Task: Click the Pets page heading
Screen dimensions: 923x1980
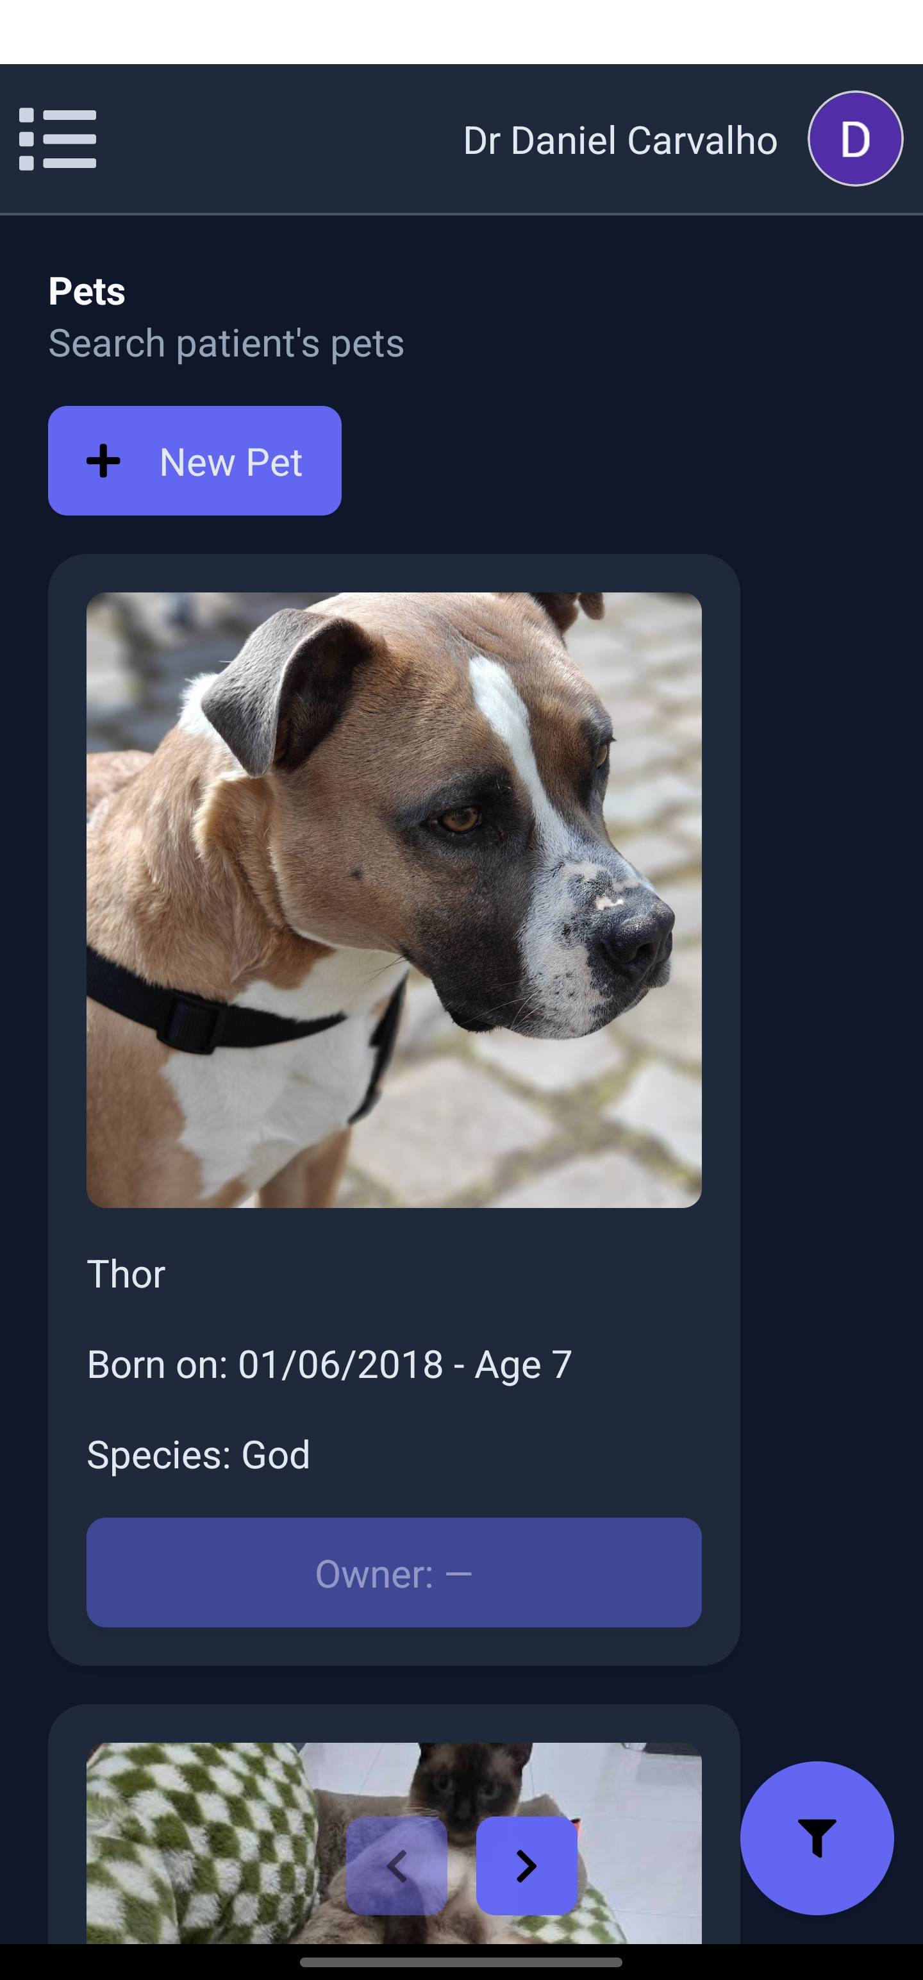Action: click(x=87, y=291)
